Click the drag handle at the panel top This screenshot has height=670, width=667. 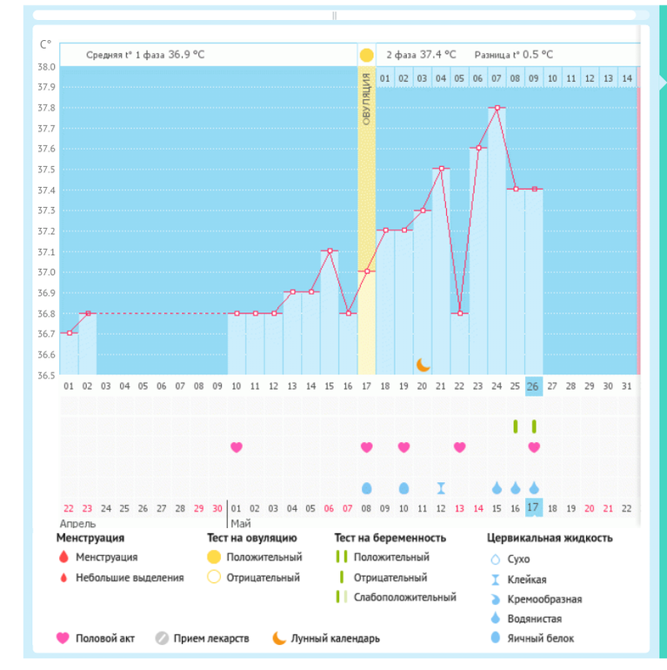[x=334, y=16]
